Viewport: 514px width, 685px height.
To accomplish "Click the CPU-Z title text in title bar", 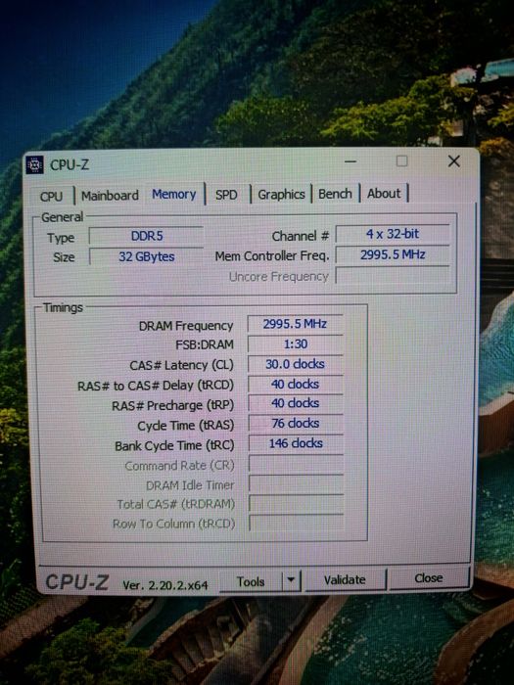I will click(70, 165).
